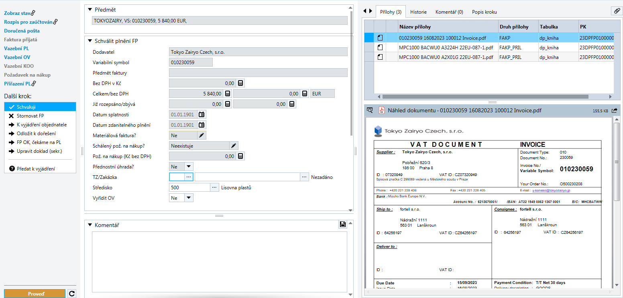This screenshot has width=623, height=298.
Task: Sort by Druh přílohy column header
Action: [518, 27]
